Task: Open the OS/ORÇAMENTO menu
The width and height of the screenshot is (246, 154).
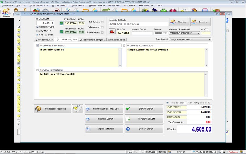Action: [60, 6]
